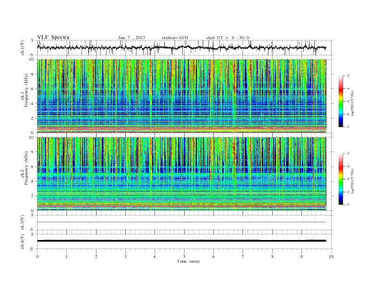Viewport: 373px width, 288px height.
Task: Click the ch.3 flat waveform trace
Action: pos(181,222)
